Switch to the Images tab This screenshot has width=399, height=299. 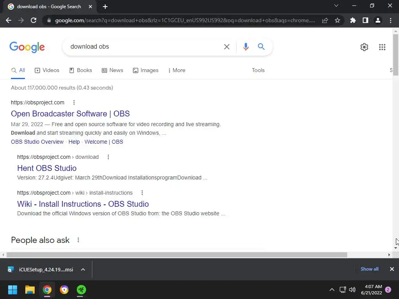coord(146,70)
